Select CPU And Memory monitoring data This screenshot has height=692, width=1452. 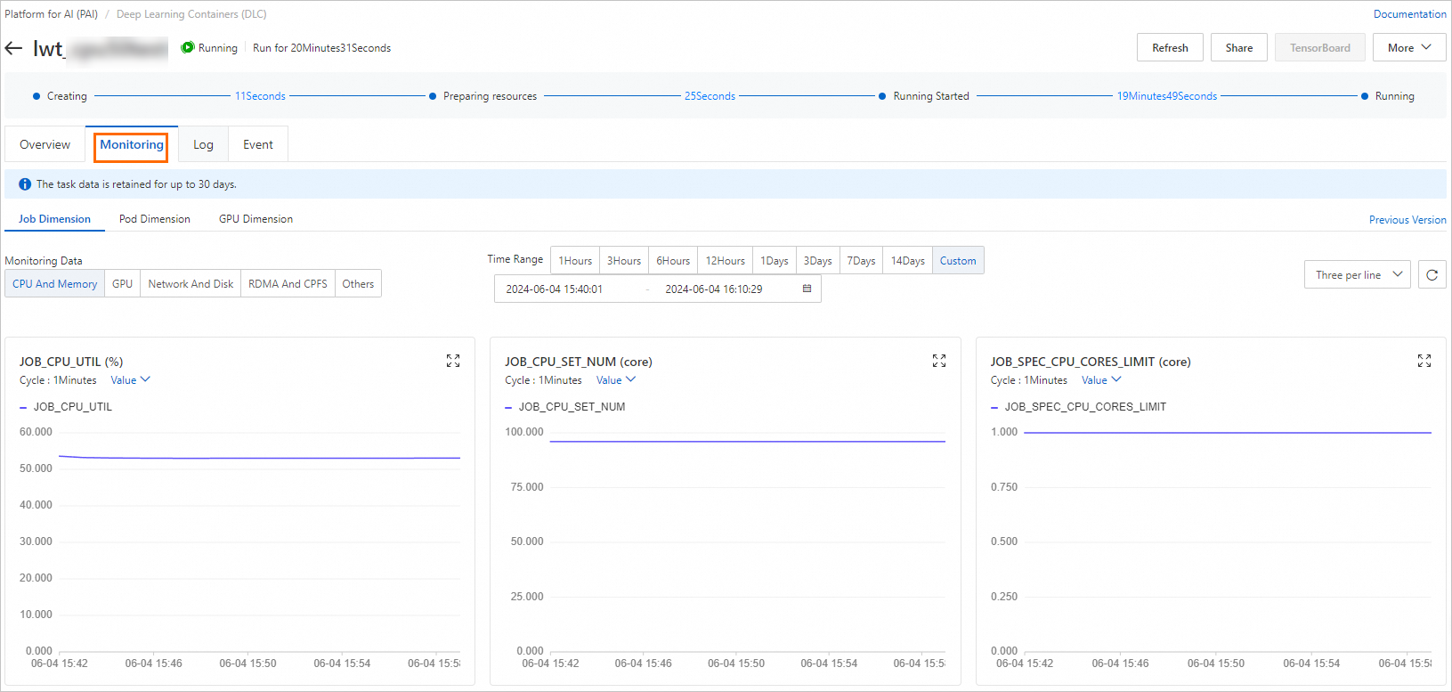[x=55, y=284]
